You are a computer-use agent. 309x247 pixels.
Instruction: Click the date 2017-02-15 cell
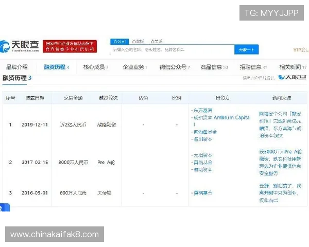pyautogui.click(x=35, y=162)
